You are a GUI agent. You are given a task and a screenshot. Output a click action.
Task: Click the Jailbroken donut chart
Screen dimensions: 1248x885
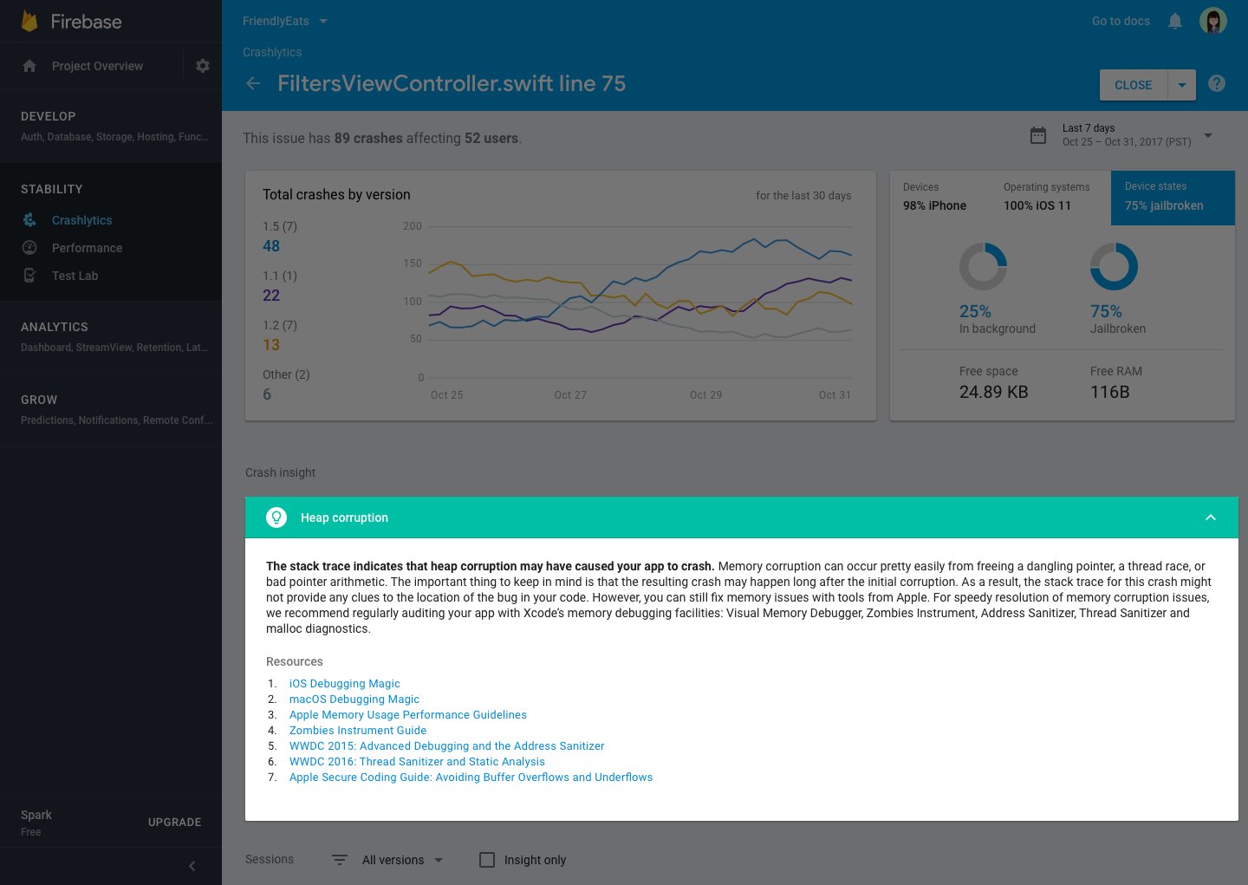tap(1114, 266)
